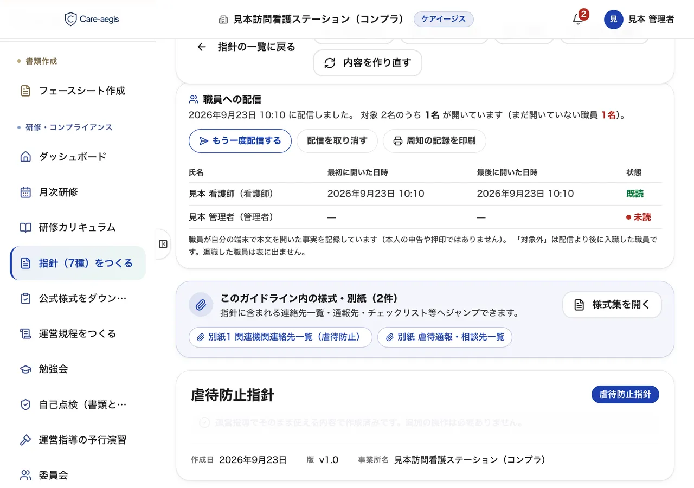Viewport: 694px width, 488px height.
Task: Select 勉強会 sidebar entry
Action: 78,369
